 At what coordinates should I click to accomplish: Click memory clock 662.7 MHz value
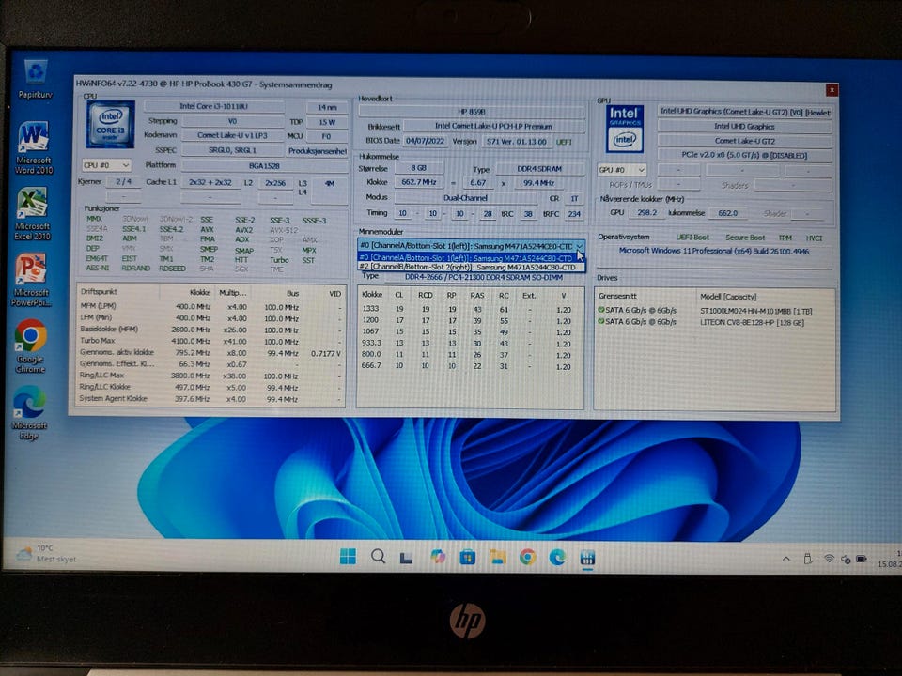click(x=418, y=182)
